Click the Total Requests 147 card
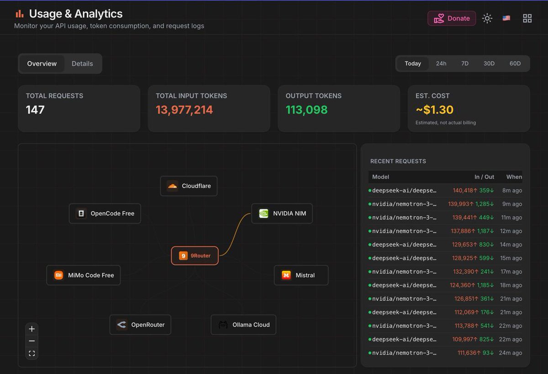The width and height of the screenshot is (548, 374). click(79, 108)
